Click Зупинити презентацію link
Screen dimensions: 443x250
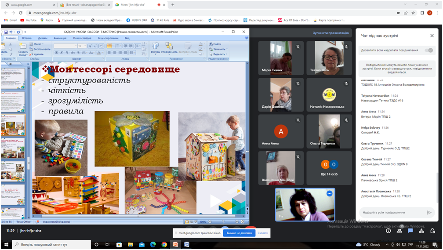(330, 33)
